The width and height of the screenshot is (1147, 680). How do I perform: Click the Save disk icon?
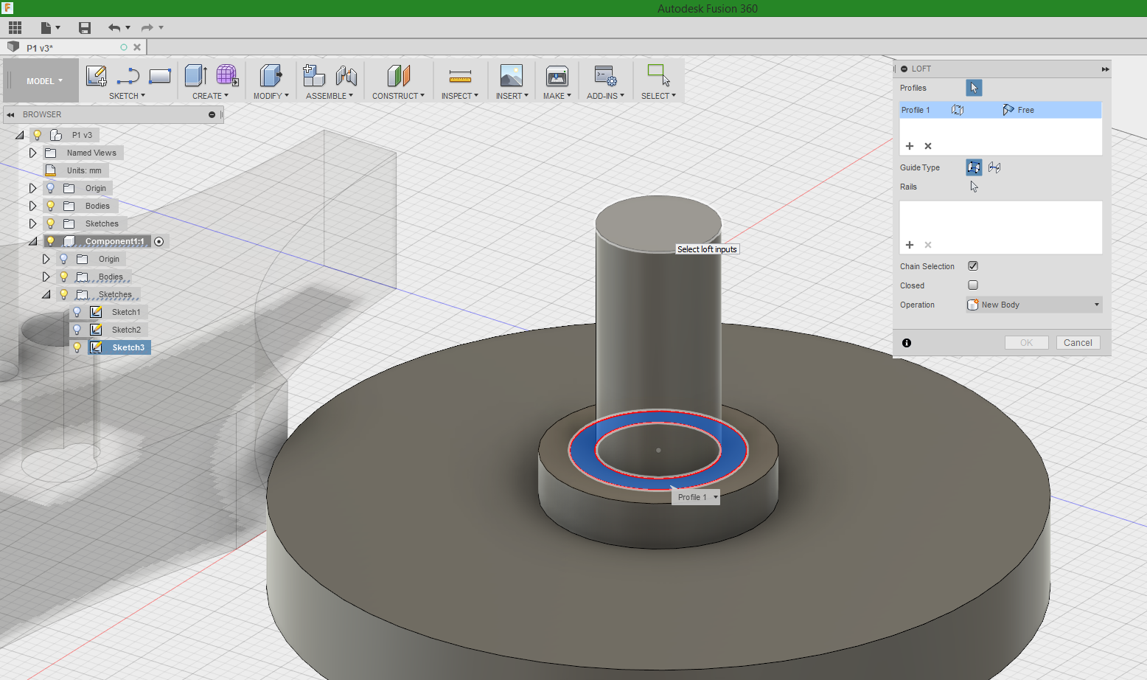click(x=85, y=28)
